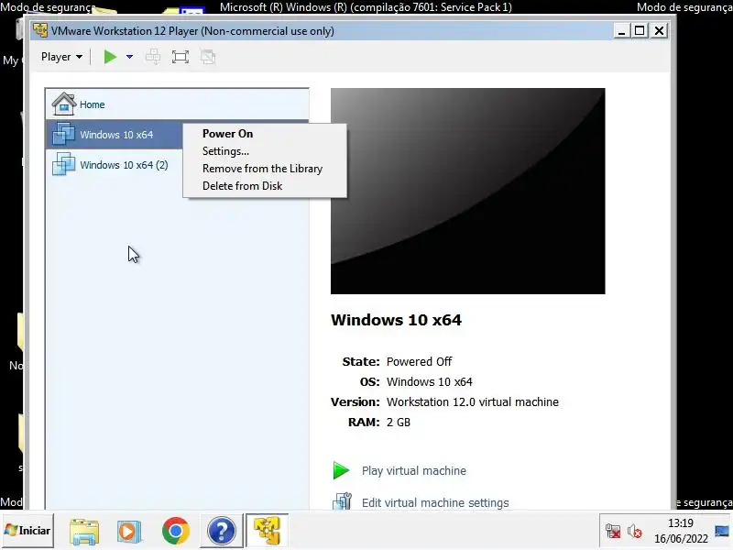
Task: Click the VM preview thumbnail
Action: click(467, 192)
